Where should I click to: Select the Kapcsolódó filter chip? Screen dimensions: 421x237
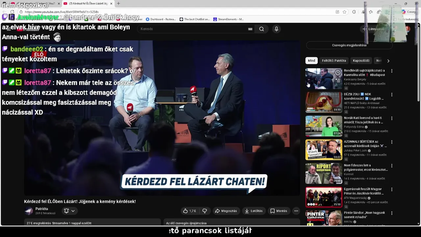361,61
